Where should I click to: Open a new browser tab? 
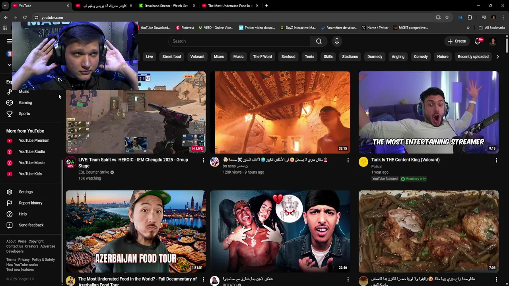[266, 6]
